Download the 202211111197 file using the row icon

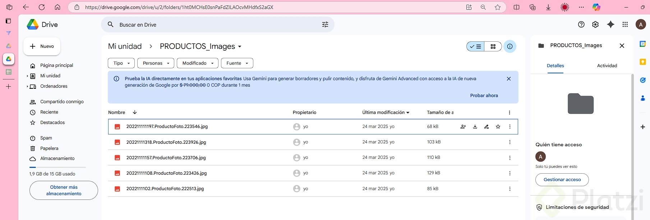[475, 127]
